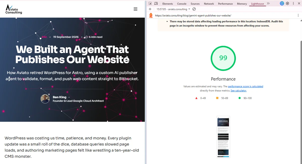Switch to the Elements tab

point(168,4)
